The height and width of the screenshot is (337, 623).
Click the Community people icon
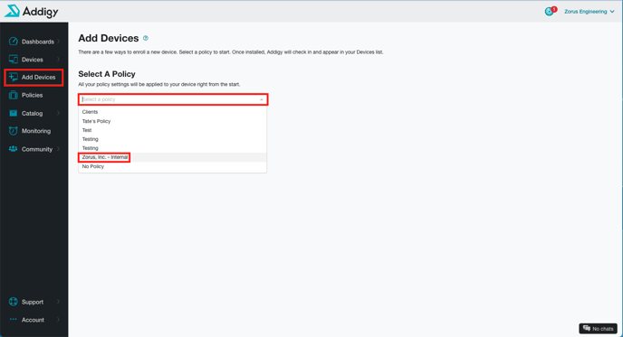coord(13,149)
